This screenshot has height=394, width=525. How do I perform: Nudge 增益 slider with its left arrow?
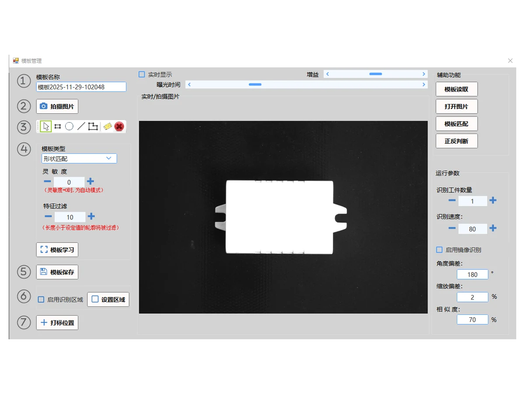(x=328, y=74)
